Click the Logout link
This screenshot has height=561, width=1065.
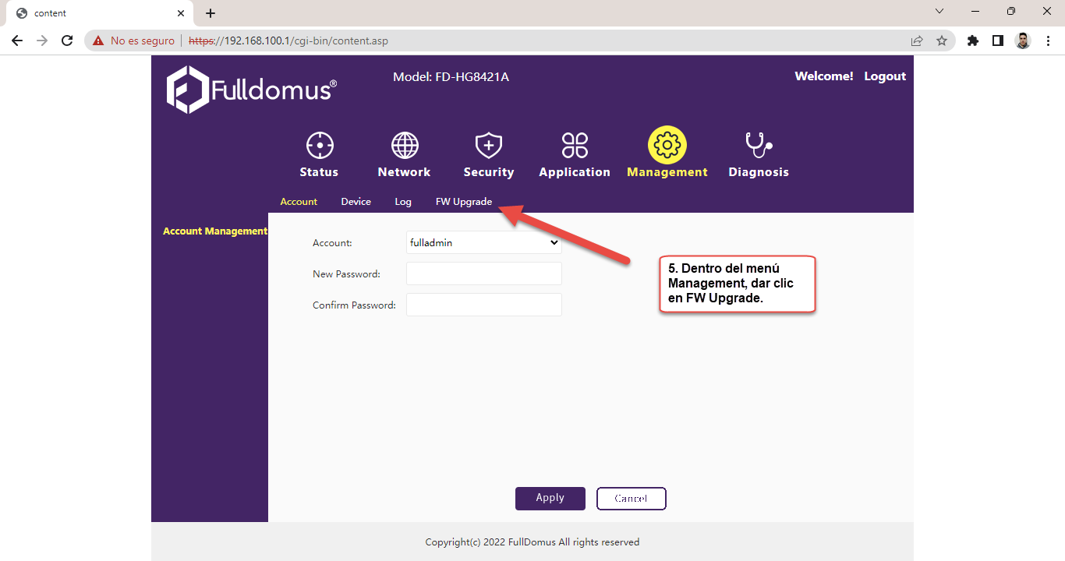[885, 76]
